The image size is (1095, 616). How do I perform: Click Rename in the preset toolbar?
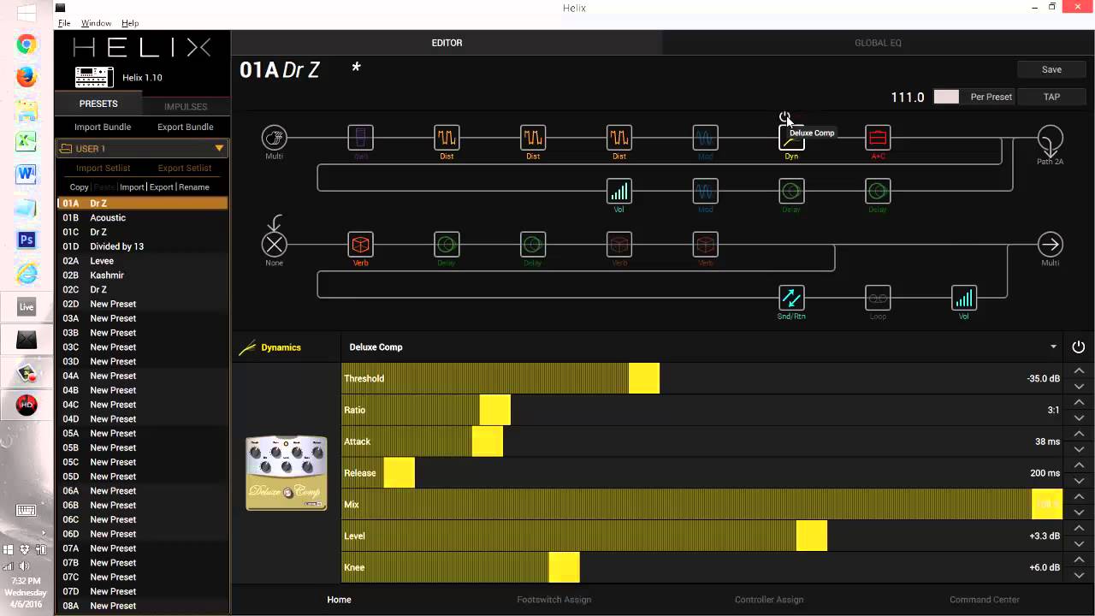[x=194, y=187]
